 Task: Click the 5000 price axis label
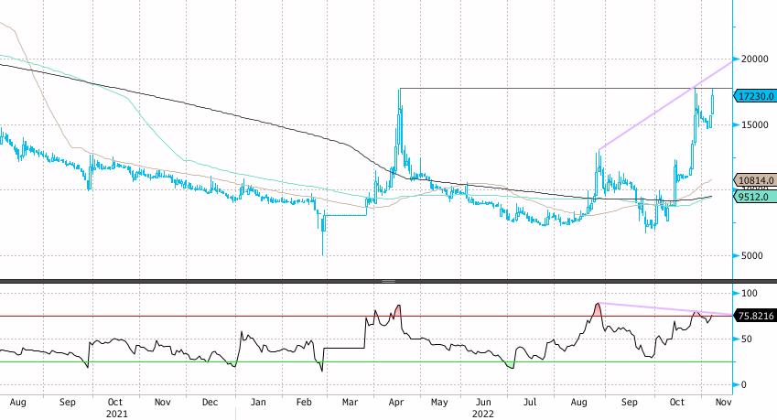(750, 255)
